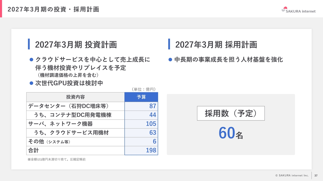Viewport: 323px width, 181px height.
Task: Click the footnote about 金額は1億円未満切り捨て
Action: [57, 159]
